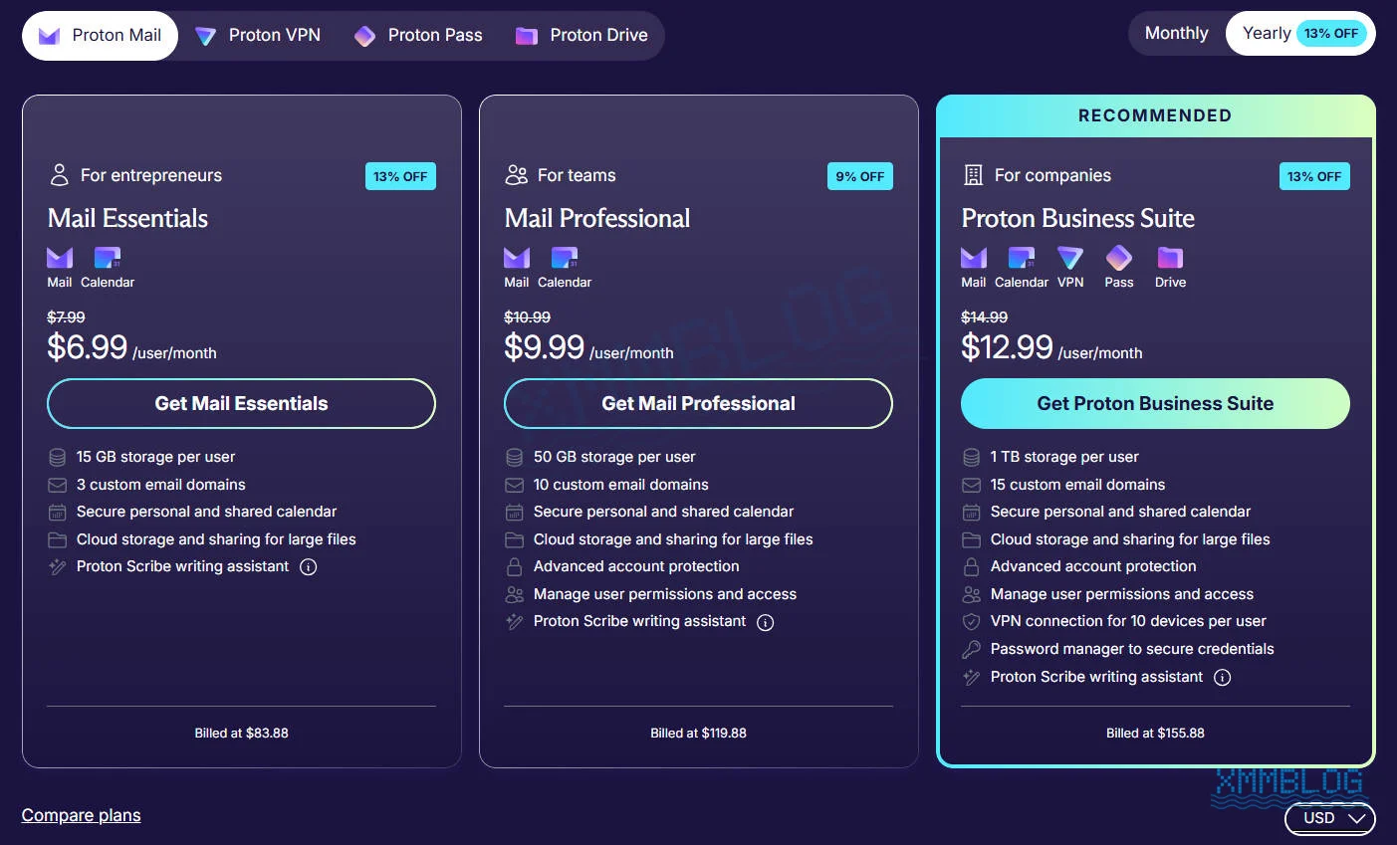Screen dimensions: 1397x845
Task: Click the $6.99 price
Action: coord(88,347)
